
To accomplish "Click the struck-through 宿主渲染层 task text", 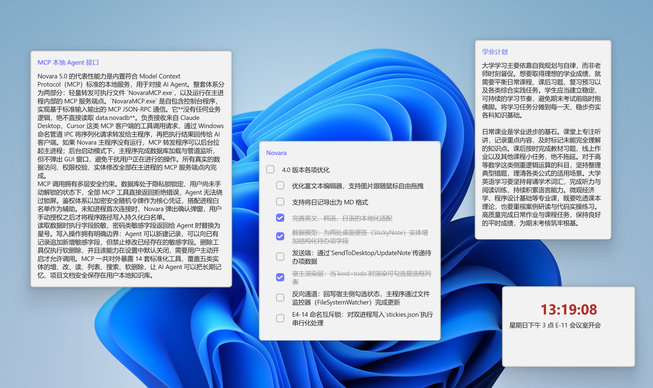I will pos(361,278).
